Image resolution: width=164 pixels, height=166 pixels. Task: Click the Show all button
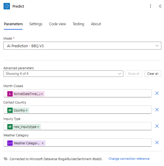[134, 74]
